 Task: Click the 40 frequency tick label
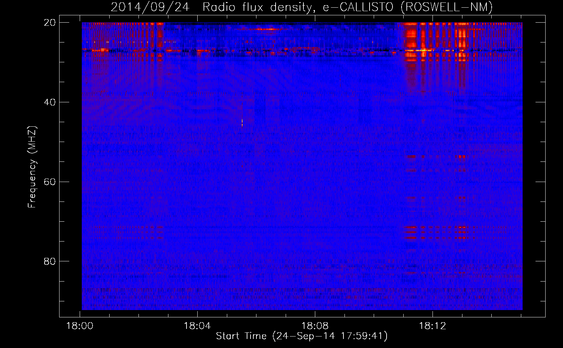[50, 102]
